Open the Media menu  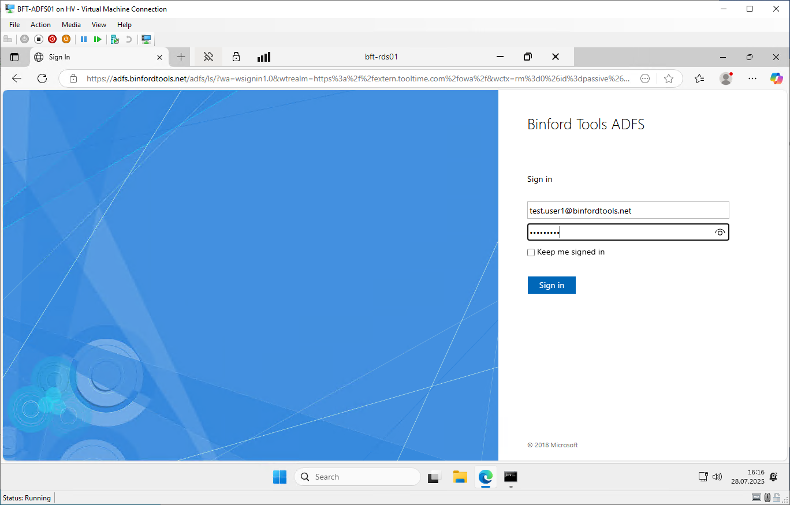click(x=72, y=25)
